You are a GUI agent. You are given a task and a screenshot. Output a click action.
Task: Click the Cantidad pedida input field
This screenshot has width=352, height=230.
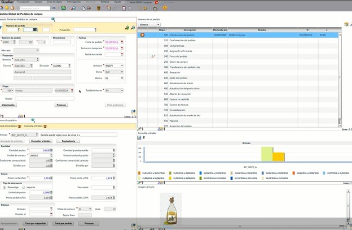pos(41,150)
